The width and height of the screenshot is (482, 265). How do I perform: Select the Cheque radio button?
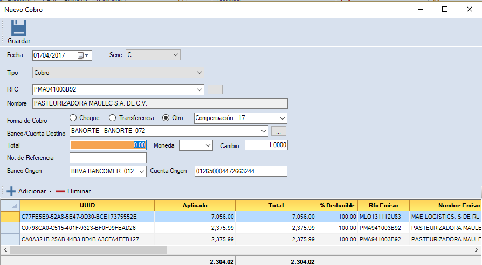pos(73,118)
